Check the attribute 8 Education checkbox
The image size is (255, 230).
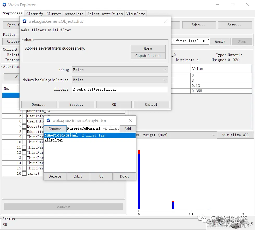pyautogui.click(x=24, y=132)
